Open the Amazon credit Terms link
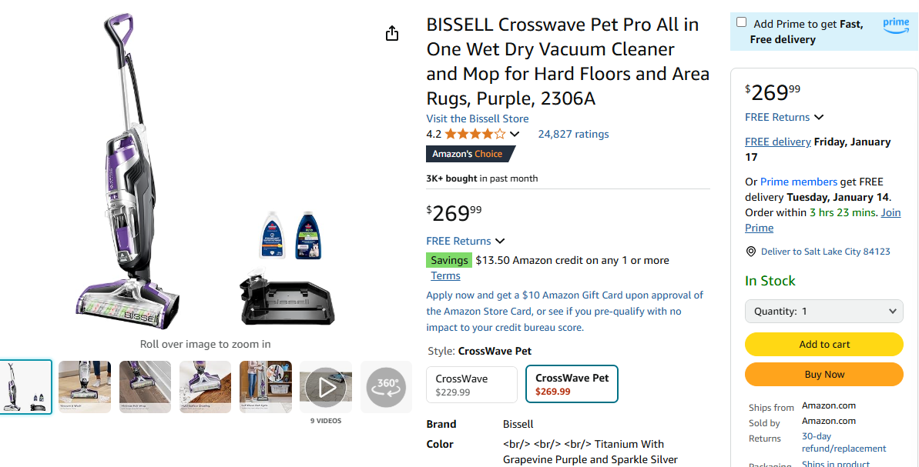 (445, 275)
